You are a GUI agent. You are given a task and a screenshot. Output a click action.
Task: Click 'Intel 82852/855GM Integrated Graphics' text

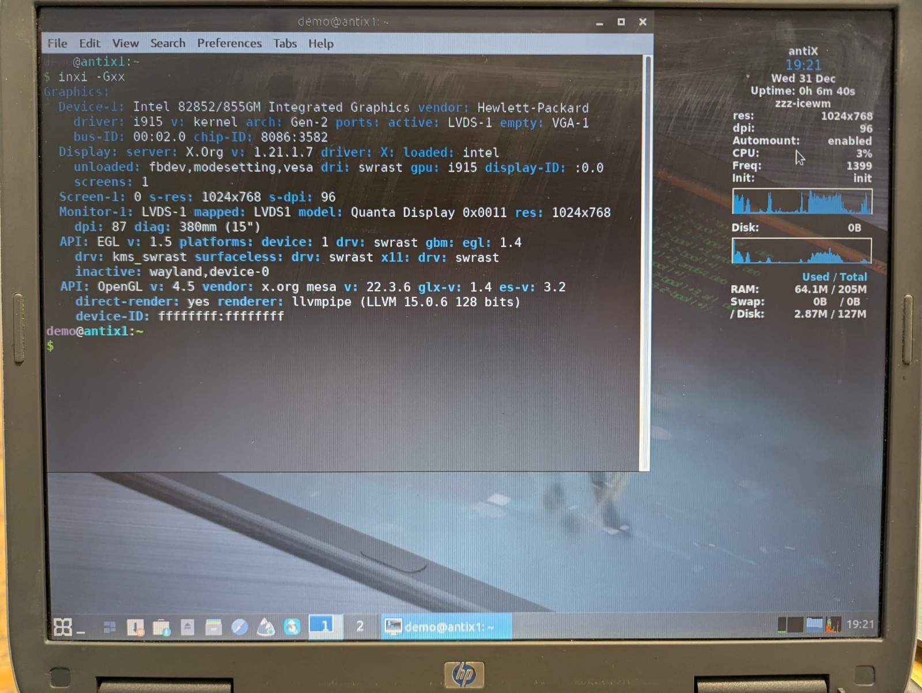pos(271,107)
